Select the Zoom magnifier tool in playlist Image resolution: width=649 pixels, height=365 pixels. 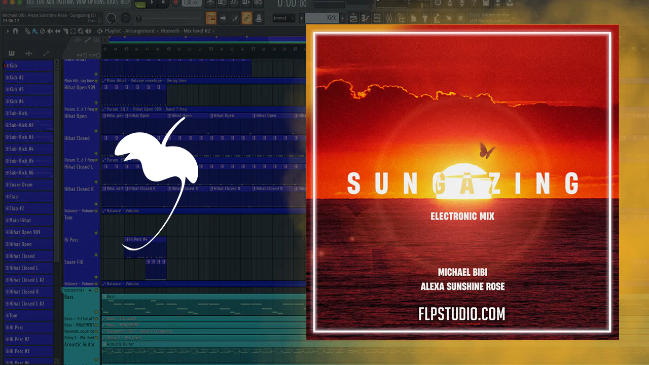pos(81,31)
